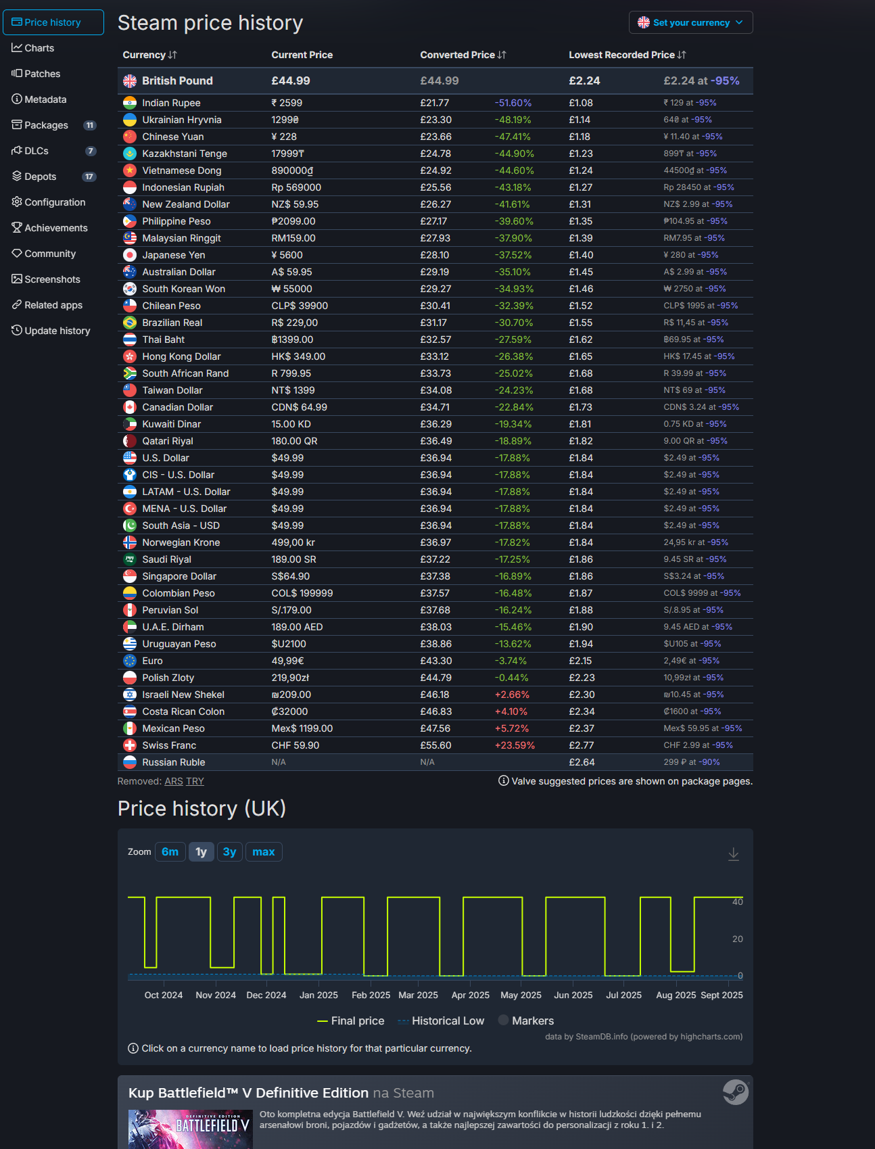Sort by Converted Price arrows icon
Screen dimensions: 875x1149
click(x=502, y=55)
